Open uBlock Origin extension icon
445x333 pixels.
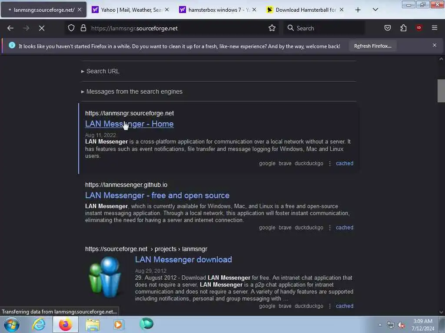click(419, 28)
